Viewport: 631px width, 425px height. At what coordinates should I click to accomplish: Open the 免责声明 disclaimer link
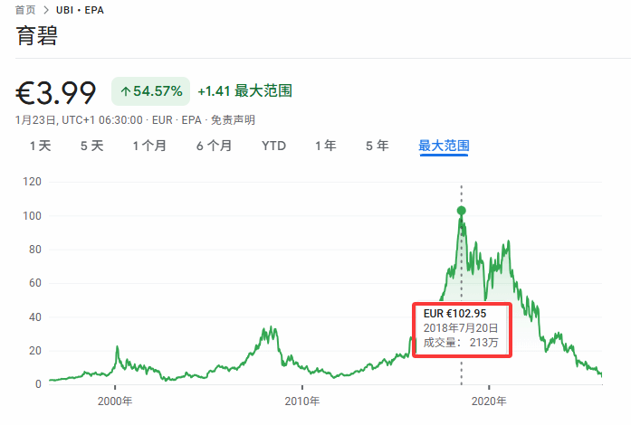coord(234,119)
